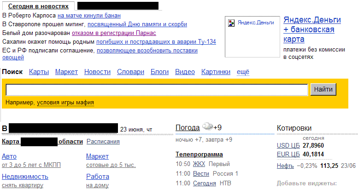The height and width of the screenshot is (189, 358).
Task: Open link посвященный Дню памяти и скорби
Action: coord(137,24)
